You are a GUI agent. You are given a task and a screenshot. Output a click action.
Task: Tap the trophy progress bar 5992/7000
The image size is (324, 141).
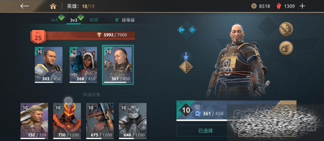(90, 35)
